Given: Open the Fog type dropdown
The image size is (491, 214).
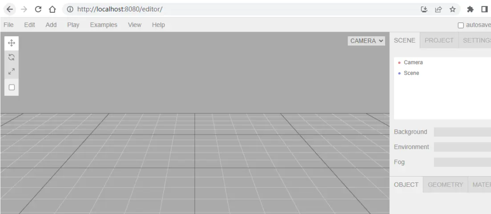Looking at the screenshot, I should [462, 162].
